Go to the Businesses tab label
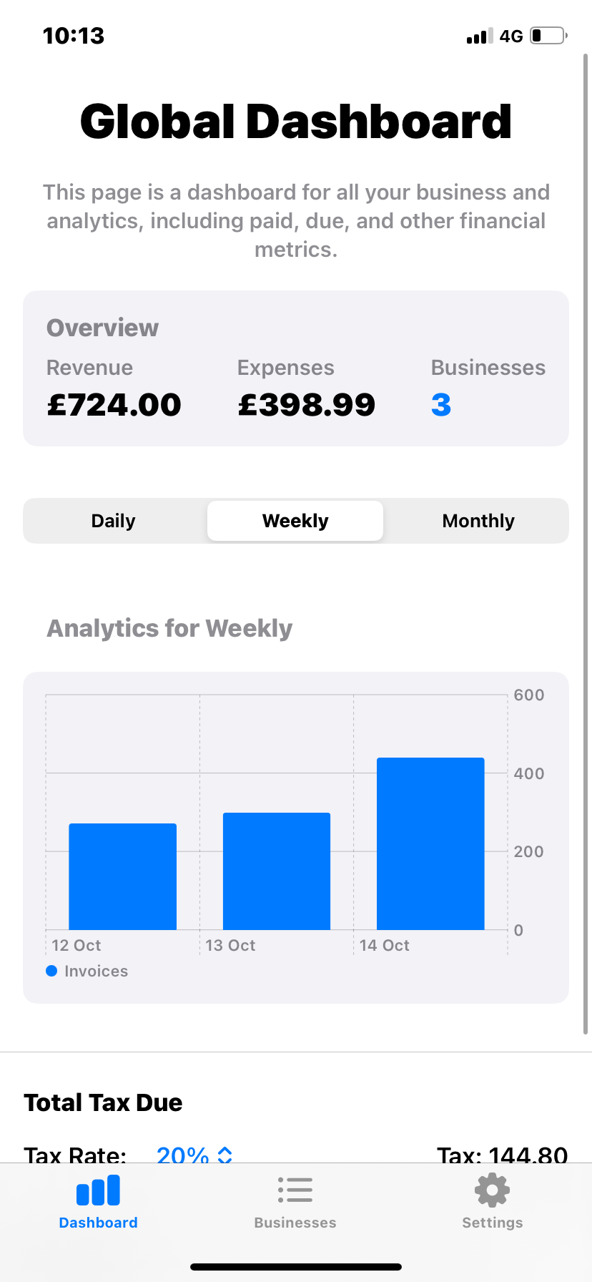Screen dimensions: 592x1282 click(295, 1223)
